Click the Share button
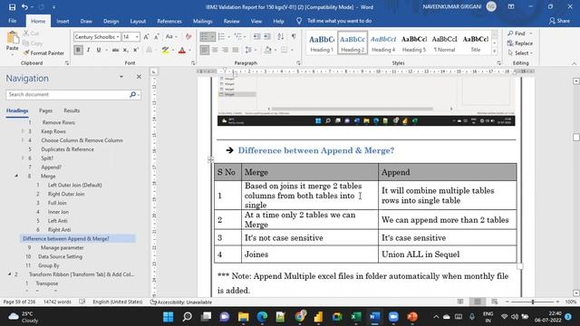580x326 pixels. tap(559, 21)
